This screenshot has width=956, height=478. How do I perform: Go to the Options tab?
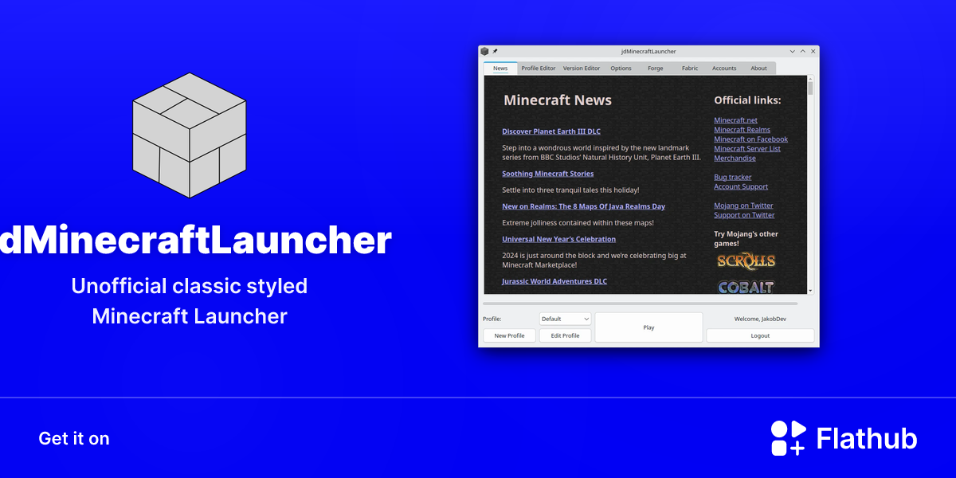[x=621, y=69]
